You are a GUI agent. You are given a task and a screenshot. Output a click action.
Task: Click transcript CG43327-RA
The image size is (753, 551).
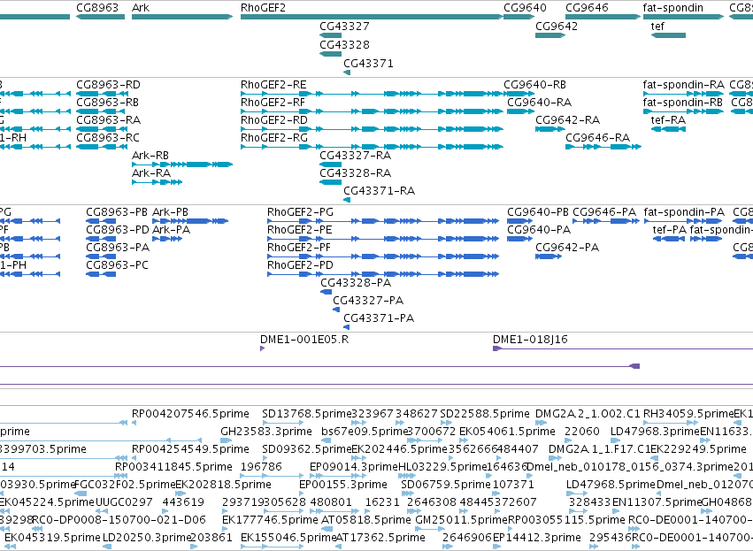pos(356,156)
